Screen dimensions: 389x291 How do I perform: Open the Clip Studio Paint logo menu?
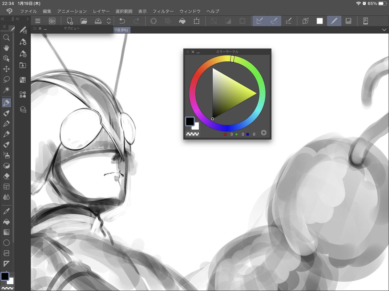9,11
